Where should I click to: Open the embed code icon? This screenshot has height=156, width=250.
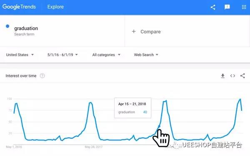[232, 76]
